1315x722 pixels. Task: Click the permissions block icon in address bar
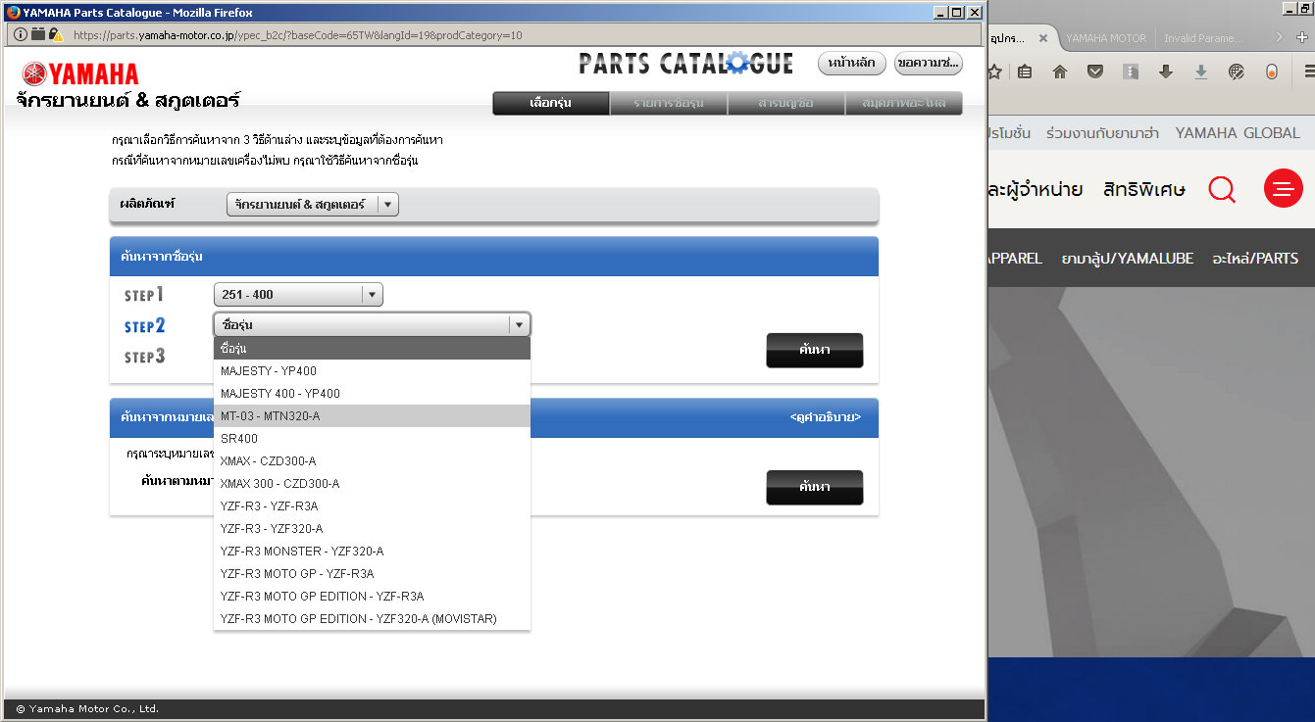(37, 34)
